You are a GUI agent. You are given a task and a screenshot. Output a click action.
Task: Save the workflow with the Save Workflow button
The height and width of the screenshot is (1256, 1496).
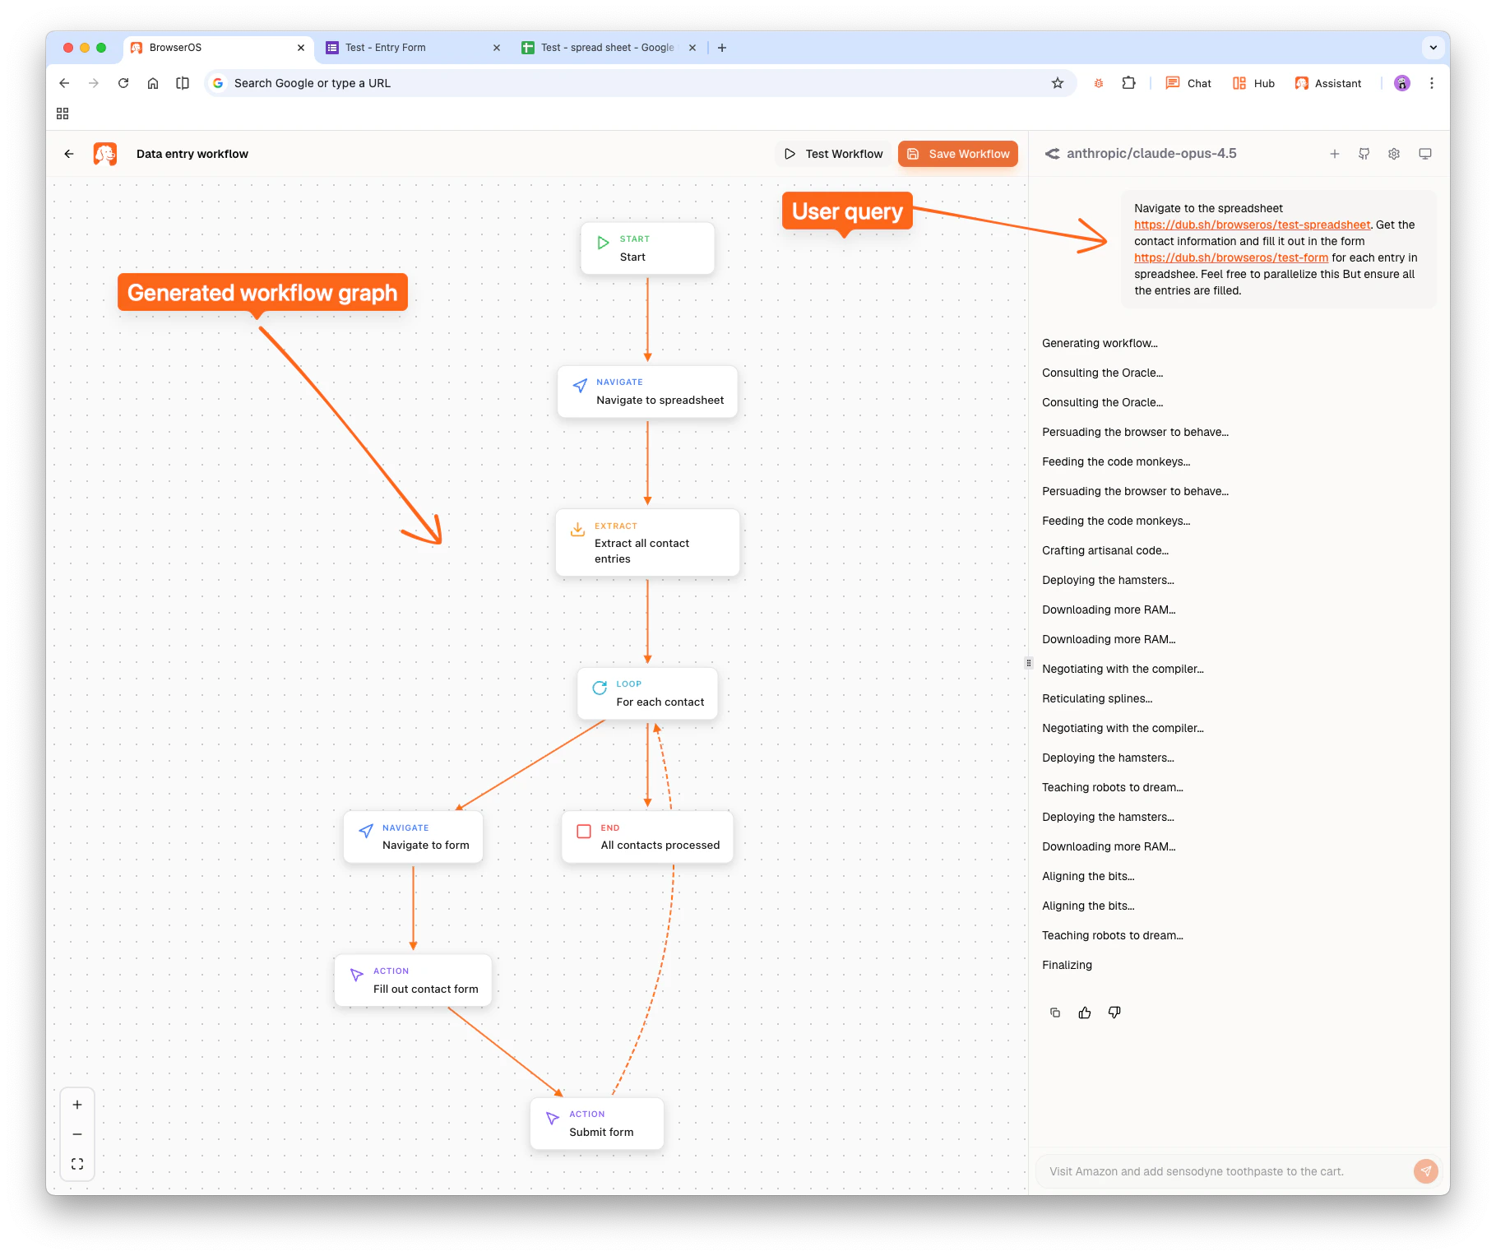coord(957,153)
